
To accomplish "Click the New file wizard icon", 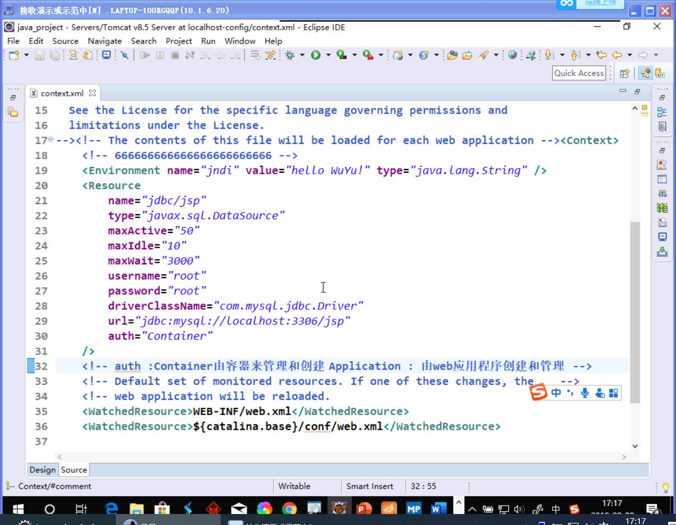I will click(x=14, y=55).
